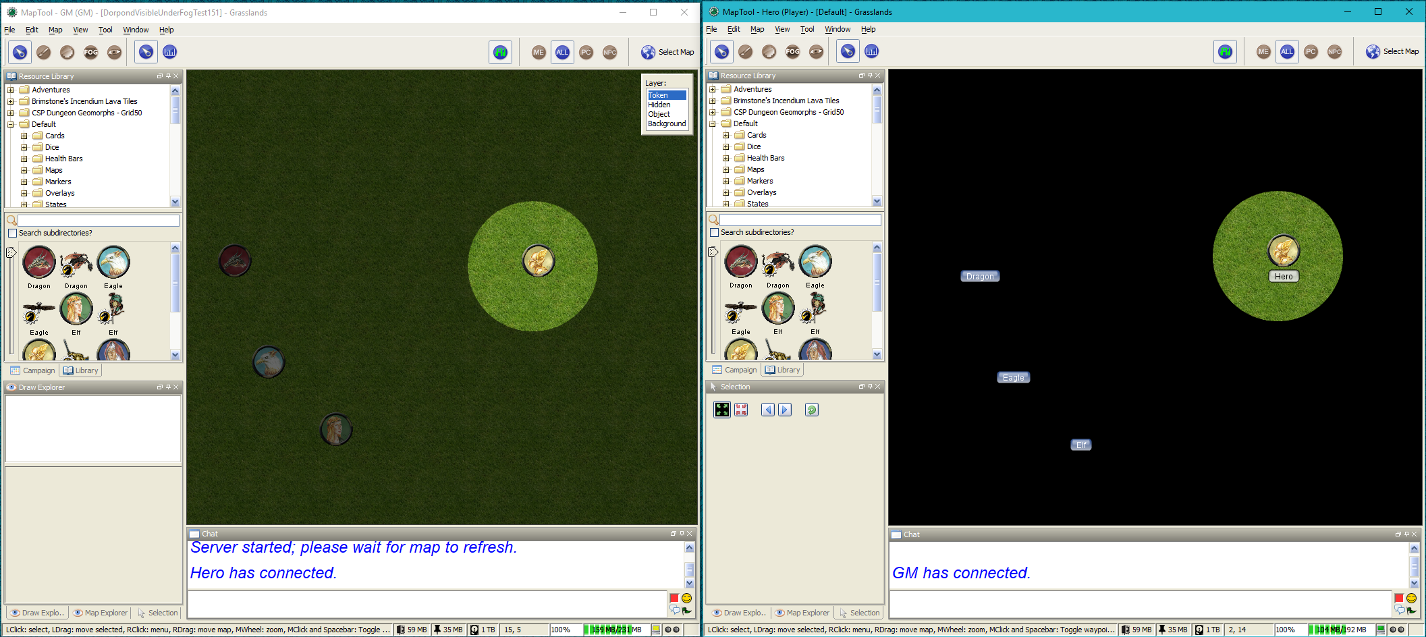Viewport: 1426px width, 637px height.
Task: Expand the Cards folder in GM window
Action: pos(24,136)
